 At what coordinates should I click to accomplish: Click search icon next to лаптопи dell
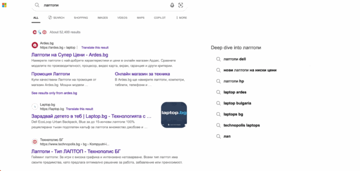[x=219, y=59]
